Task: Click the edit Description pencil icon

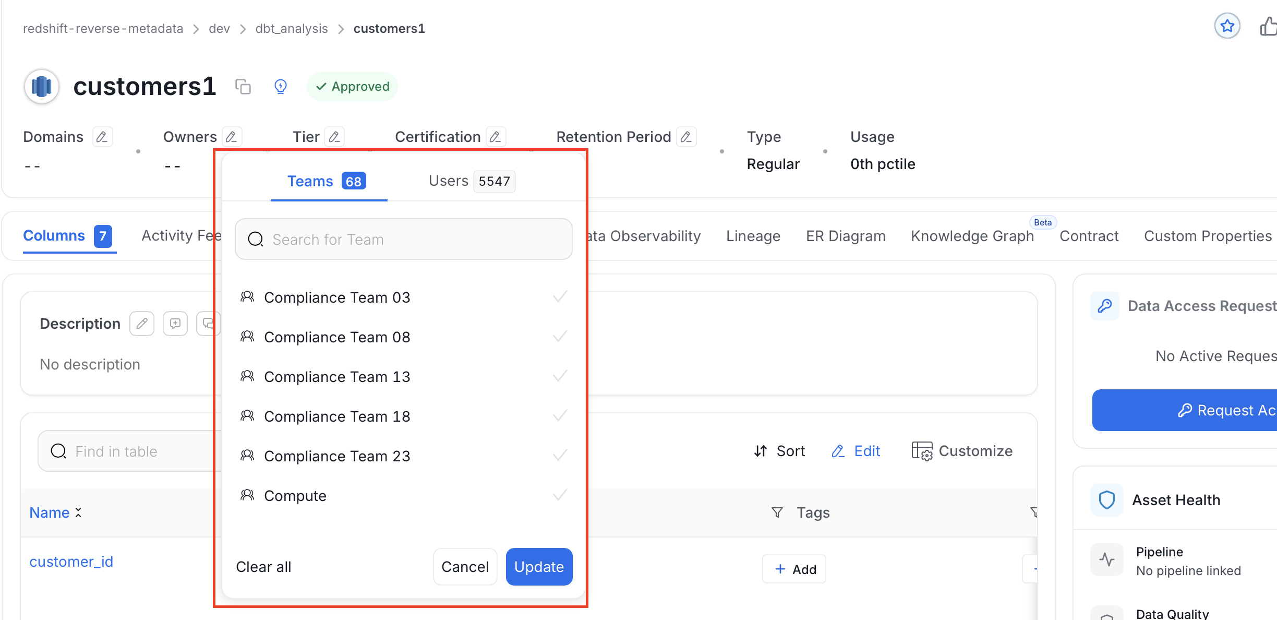Action: (x=142, y=324)
